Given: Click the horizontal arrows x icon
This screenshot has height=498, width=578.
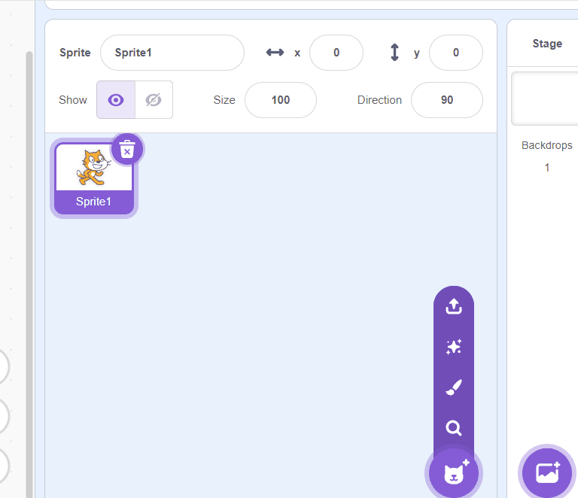Looking at the screenshot, I should point(275,53).
